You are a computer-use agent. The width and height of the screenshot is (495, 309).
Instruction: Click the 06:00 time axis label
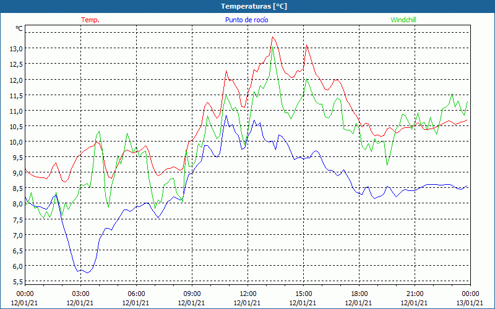pos(136,294)
